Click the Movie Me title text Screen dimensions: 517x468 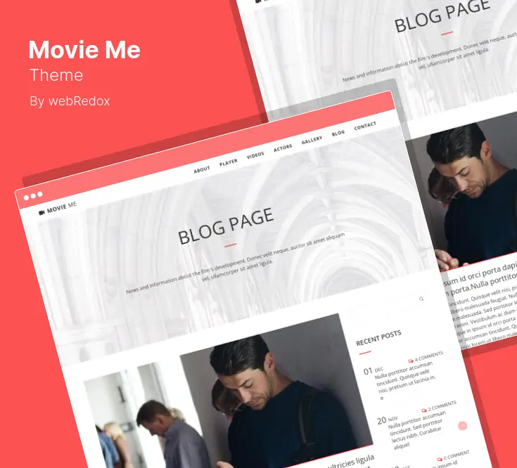(84, 50)
